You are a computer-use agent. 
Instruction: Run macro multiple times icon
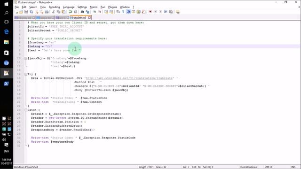tap(166, 12)
